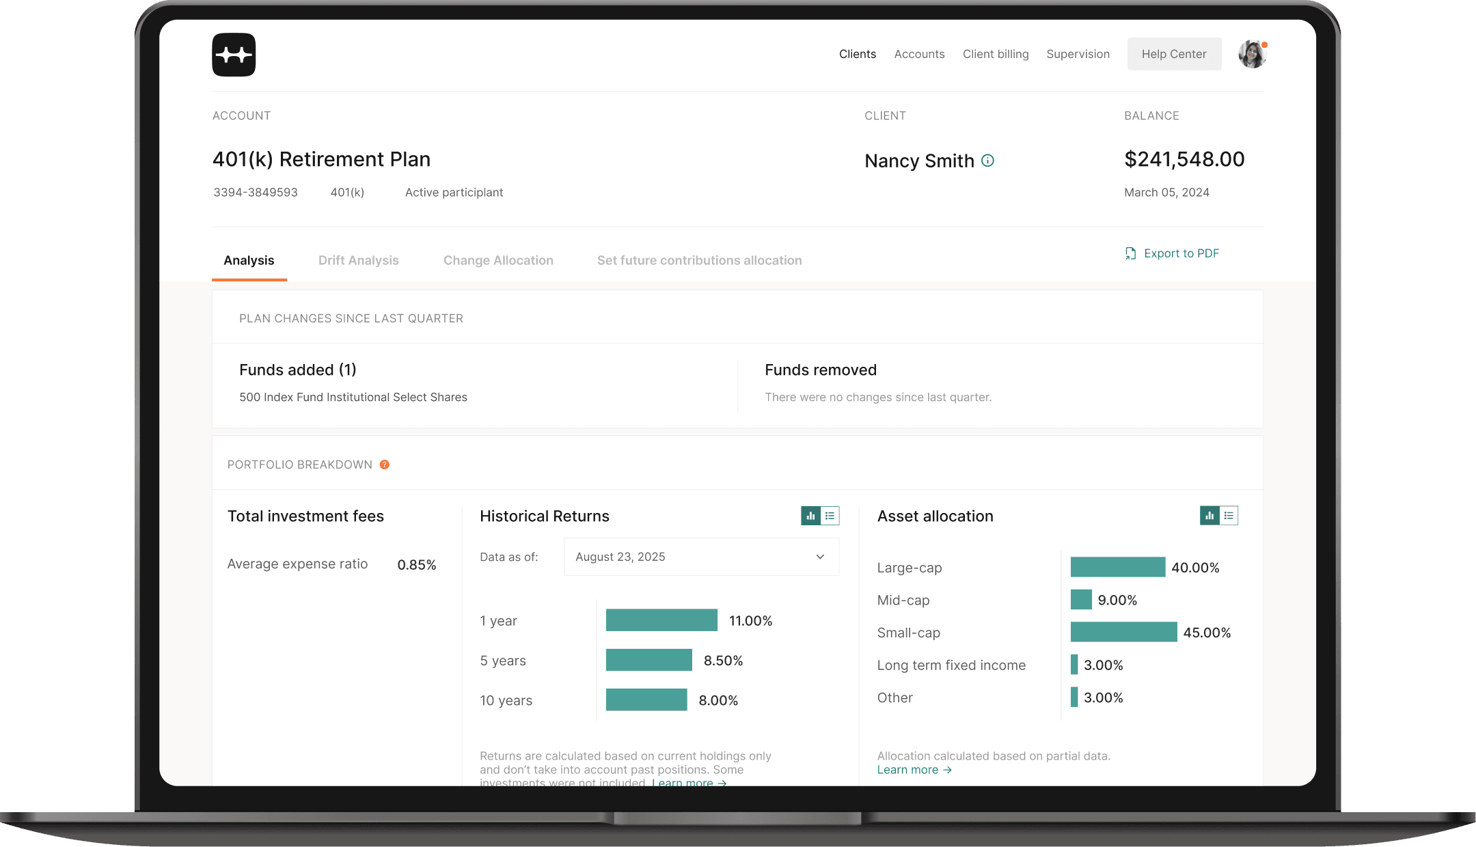Click the 5 years return bar
Screen dimensions: 1476x847
(x=649, y=660)
